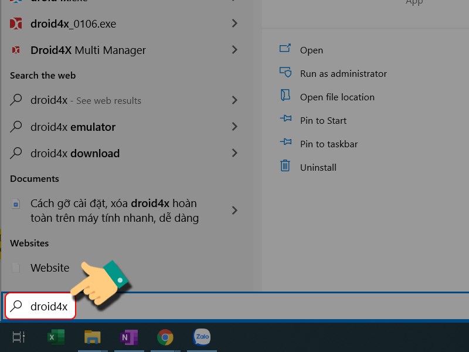Screen dimensions: 469x352
Task: Expand the Vietnamese document result arrow
Action: [235, 211]
